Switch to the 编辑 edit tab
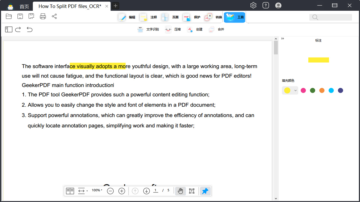The image size is (360, 202). tap(127, 17)
